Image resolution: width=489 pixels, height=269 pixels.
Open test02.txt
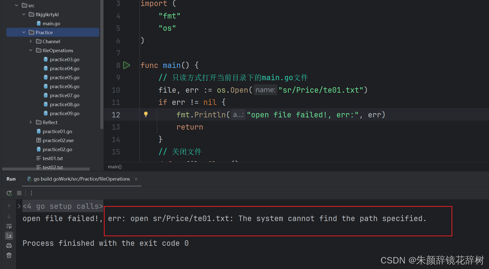pos(53,167)
